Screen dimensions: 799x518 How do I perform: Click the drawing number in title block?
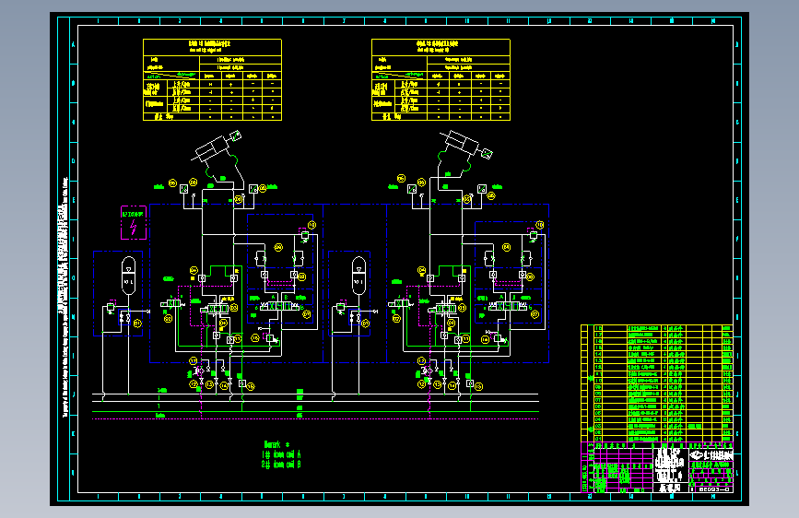pos(714,489)
